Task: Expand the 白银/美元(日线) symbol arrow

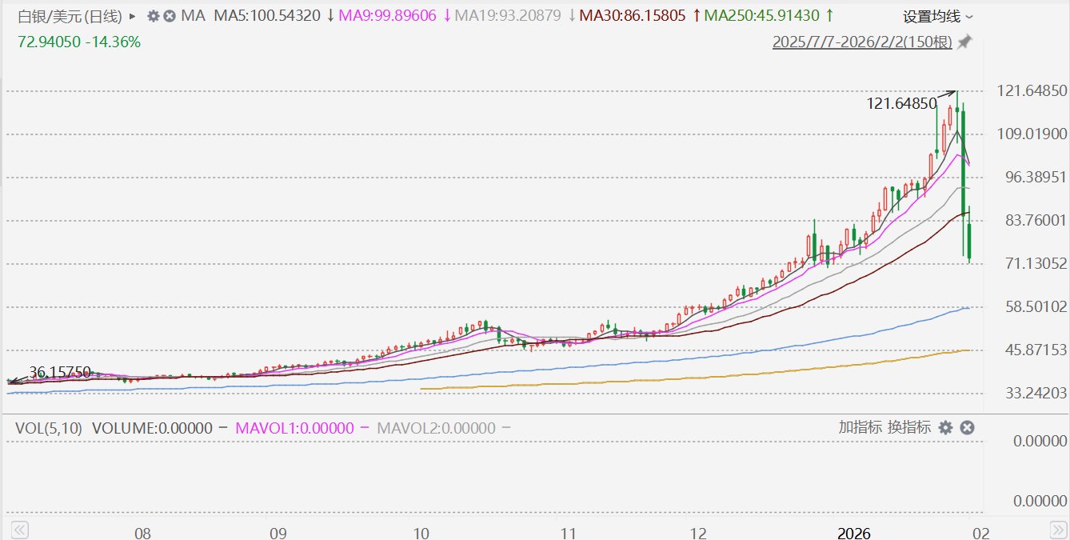Action: coord(132,16)
